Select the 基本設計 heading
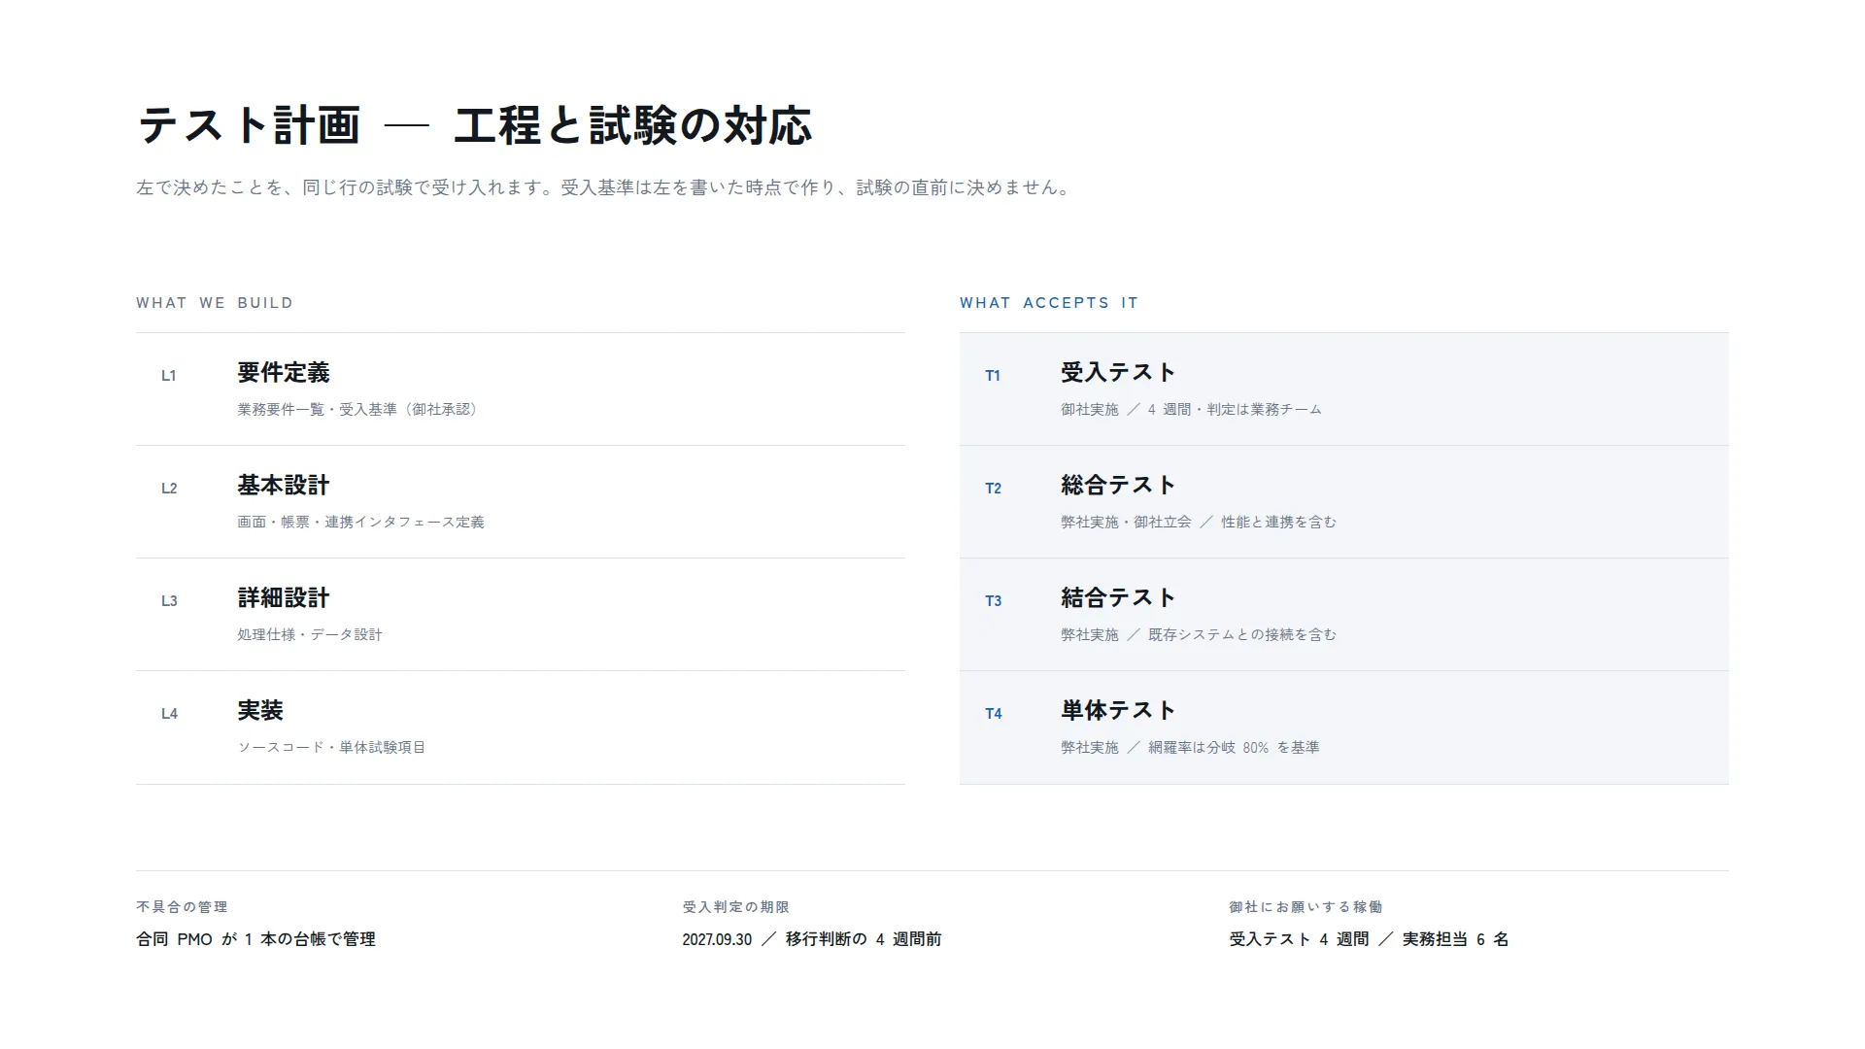The image size is (1865, 1049). 284,485
